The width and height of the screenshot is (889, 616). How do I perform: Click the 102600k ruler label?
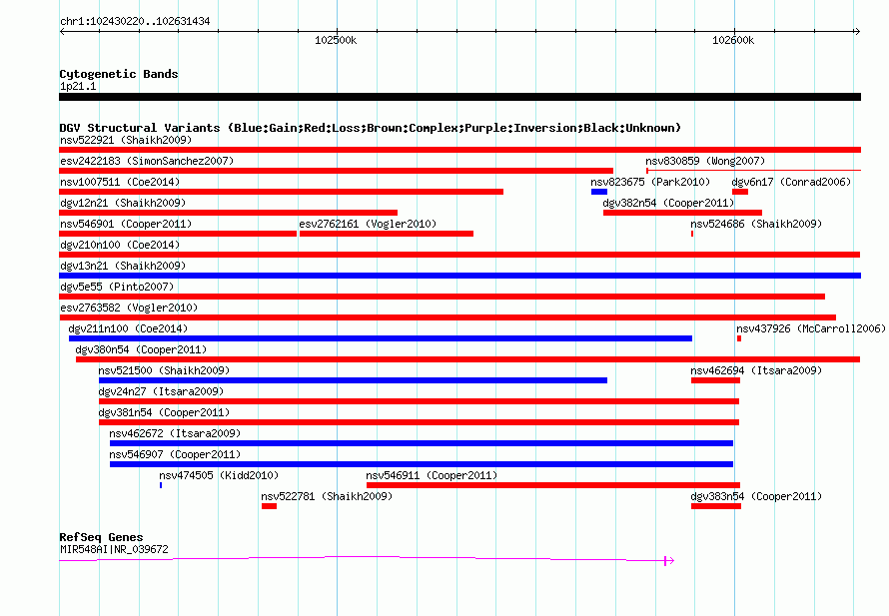(x=733, y=40)
